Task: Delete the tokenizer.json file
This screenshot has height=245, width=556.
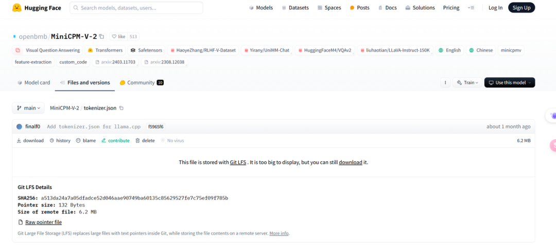Action: 145,141
